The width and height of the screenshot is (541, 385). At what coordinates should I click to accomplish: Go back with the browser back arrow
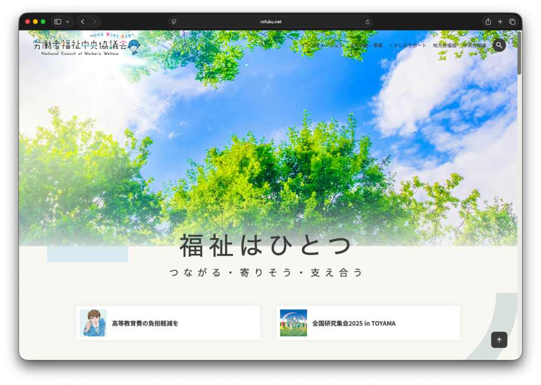click(x=82, y=22)
